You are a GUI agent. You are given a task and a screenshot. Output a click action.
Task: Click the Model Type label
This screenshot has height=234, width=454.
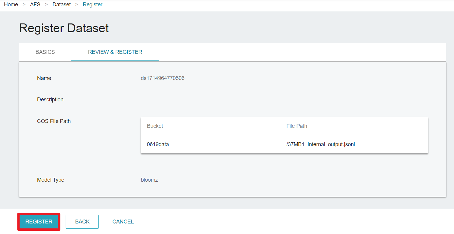(51, 180)
